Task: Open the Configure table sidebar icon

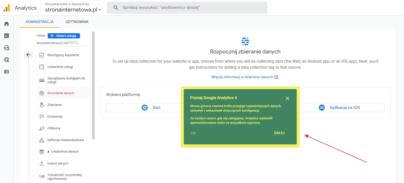Action: (x=7, y=72)
